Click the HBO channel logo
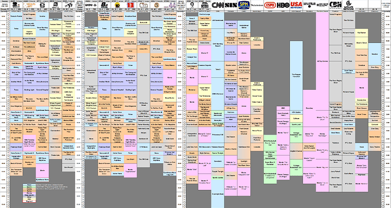 (283, 5)
